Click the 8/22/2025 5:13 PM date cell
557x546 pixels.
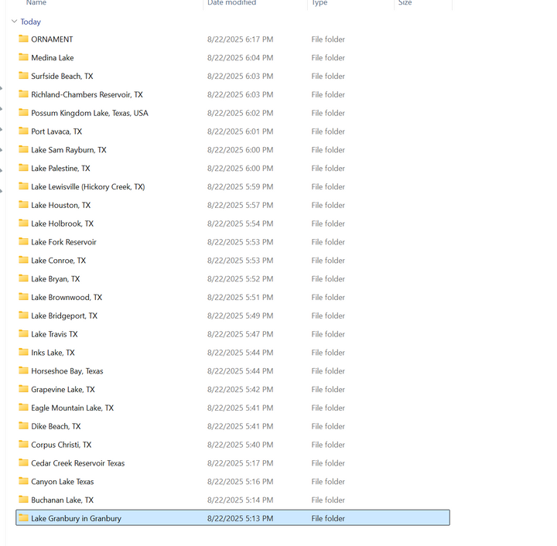pyautogui.click(x=240, y=519)
